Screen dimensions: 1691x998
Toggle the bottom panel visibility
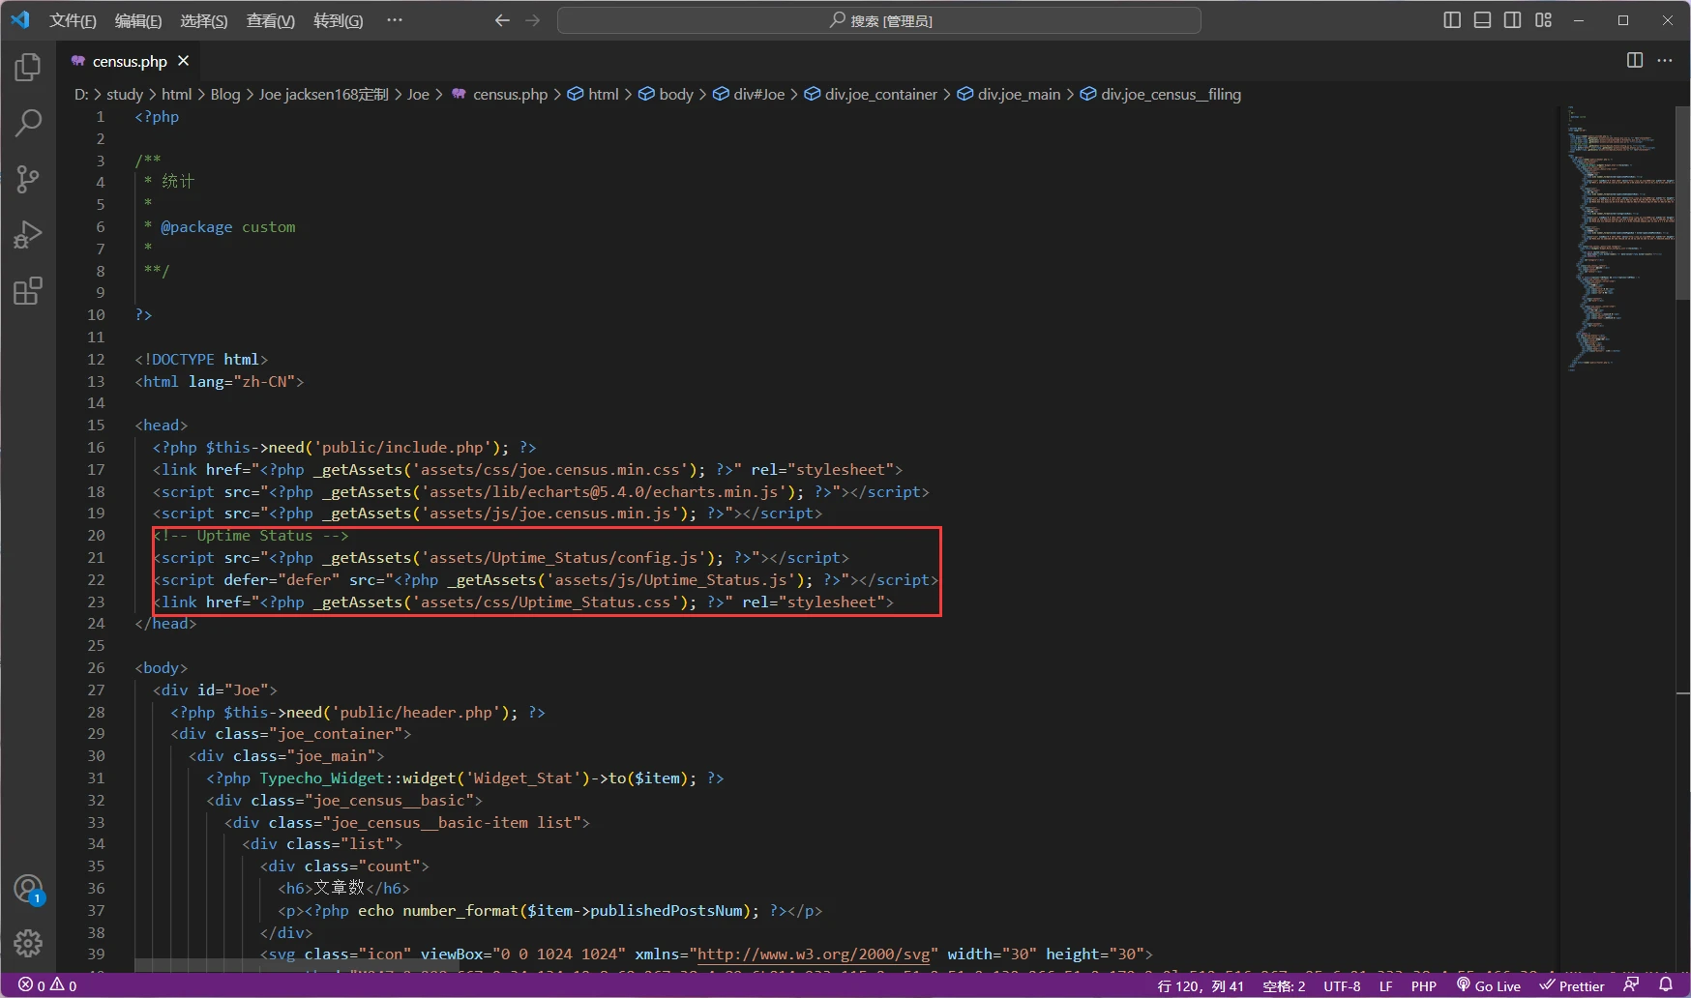1483,20
